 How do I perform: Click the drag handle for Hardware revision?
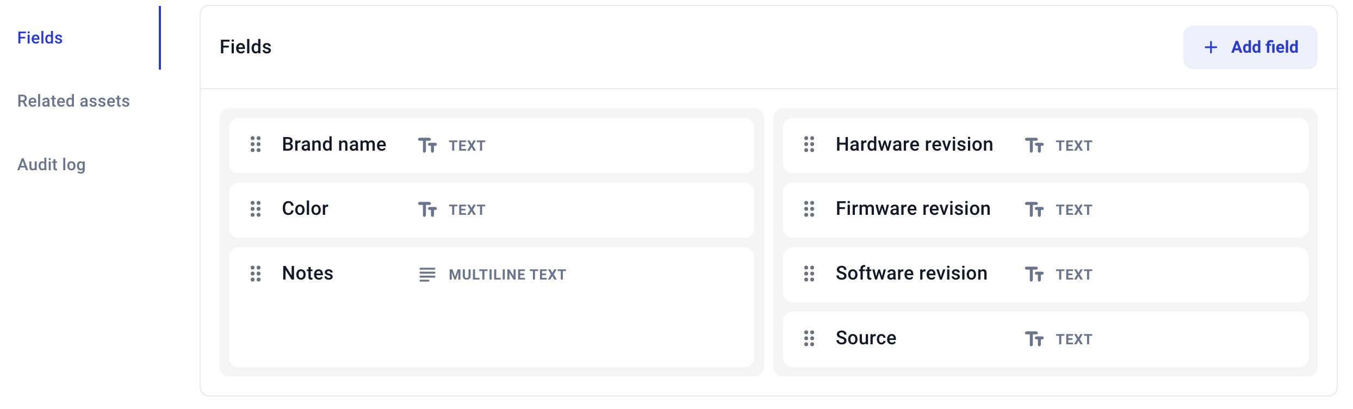pyautogui.click(x=809, y=145)
